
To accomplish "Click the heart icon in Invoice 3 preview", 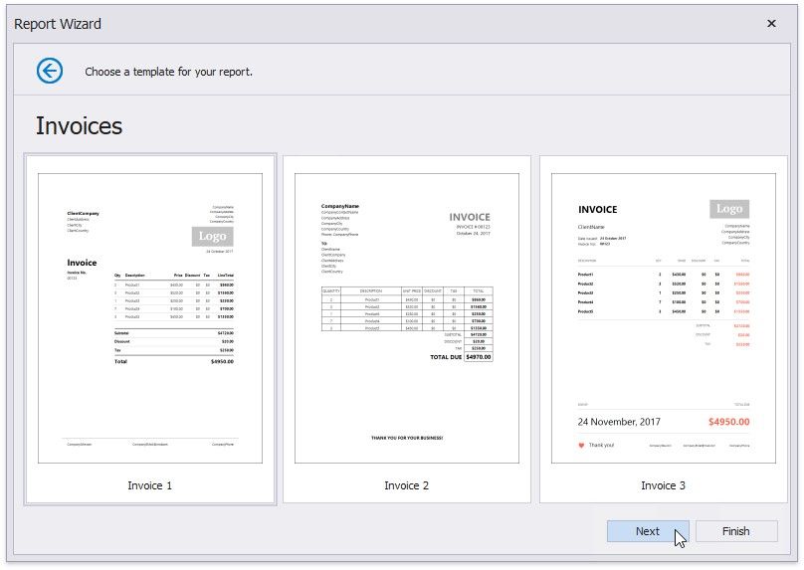I will tap(581, 446).
